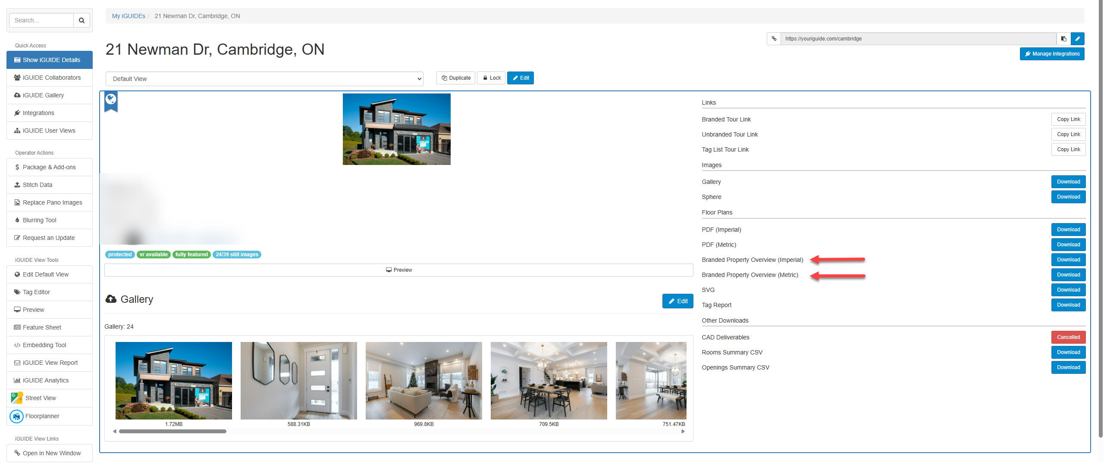Expand the Default View dropdown

(x=264, y=79)
